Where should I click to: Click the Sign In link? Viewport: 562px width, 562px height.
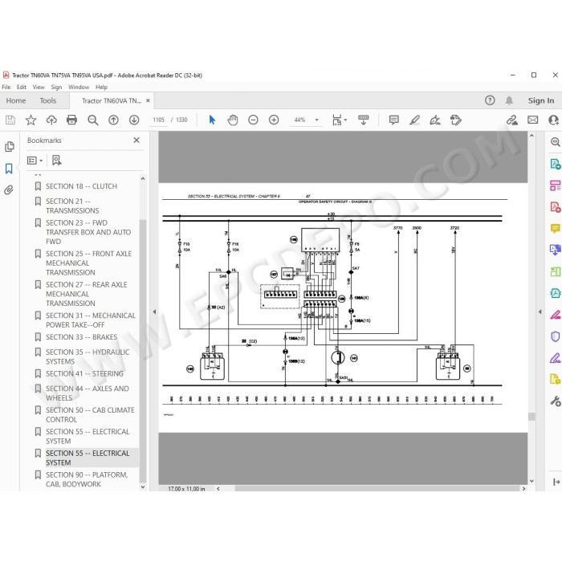click(x=541, y=100)
